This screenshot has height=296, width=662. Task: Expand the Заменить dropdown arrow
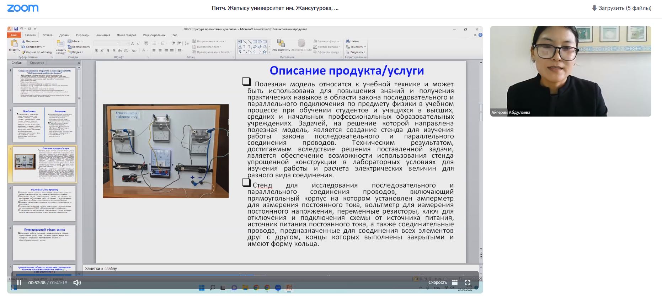point(365,47)
